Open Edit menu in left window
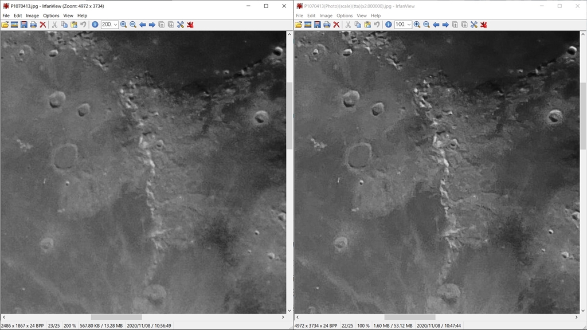Viewport: 587px width, 330px height. pos(18,15)
